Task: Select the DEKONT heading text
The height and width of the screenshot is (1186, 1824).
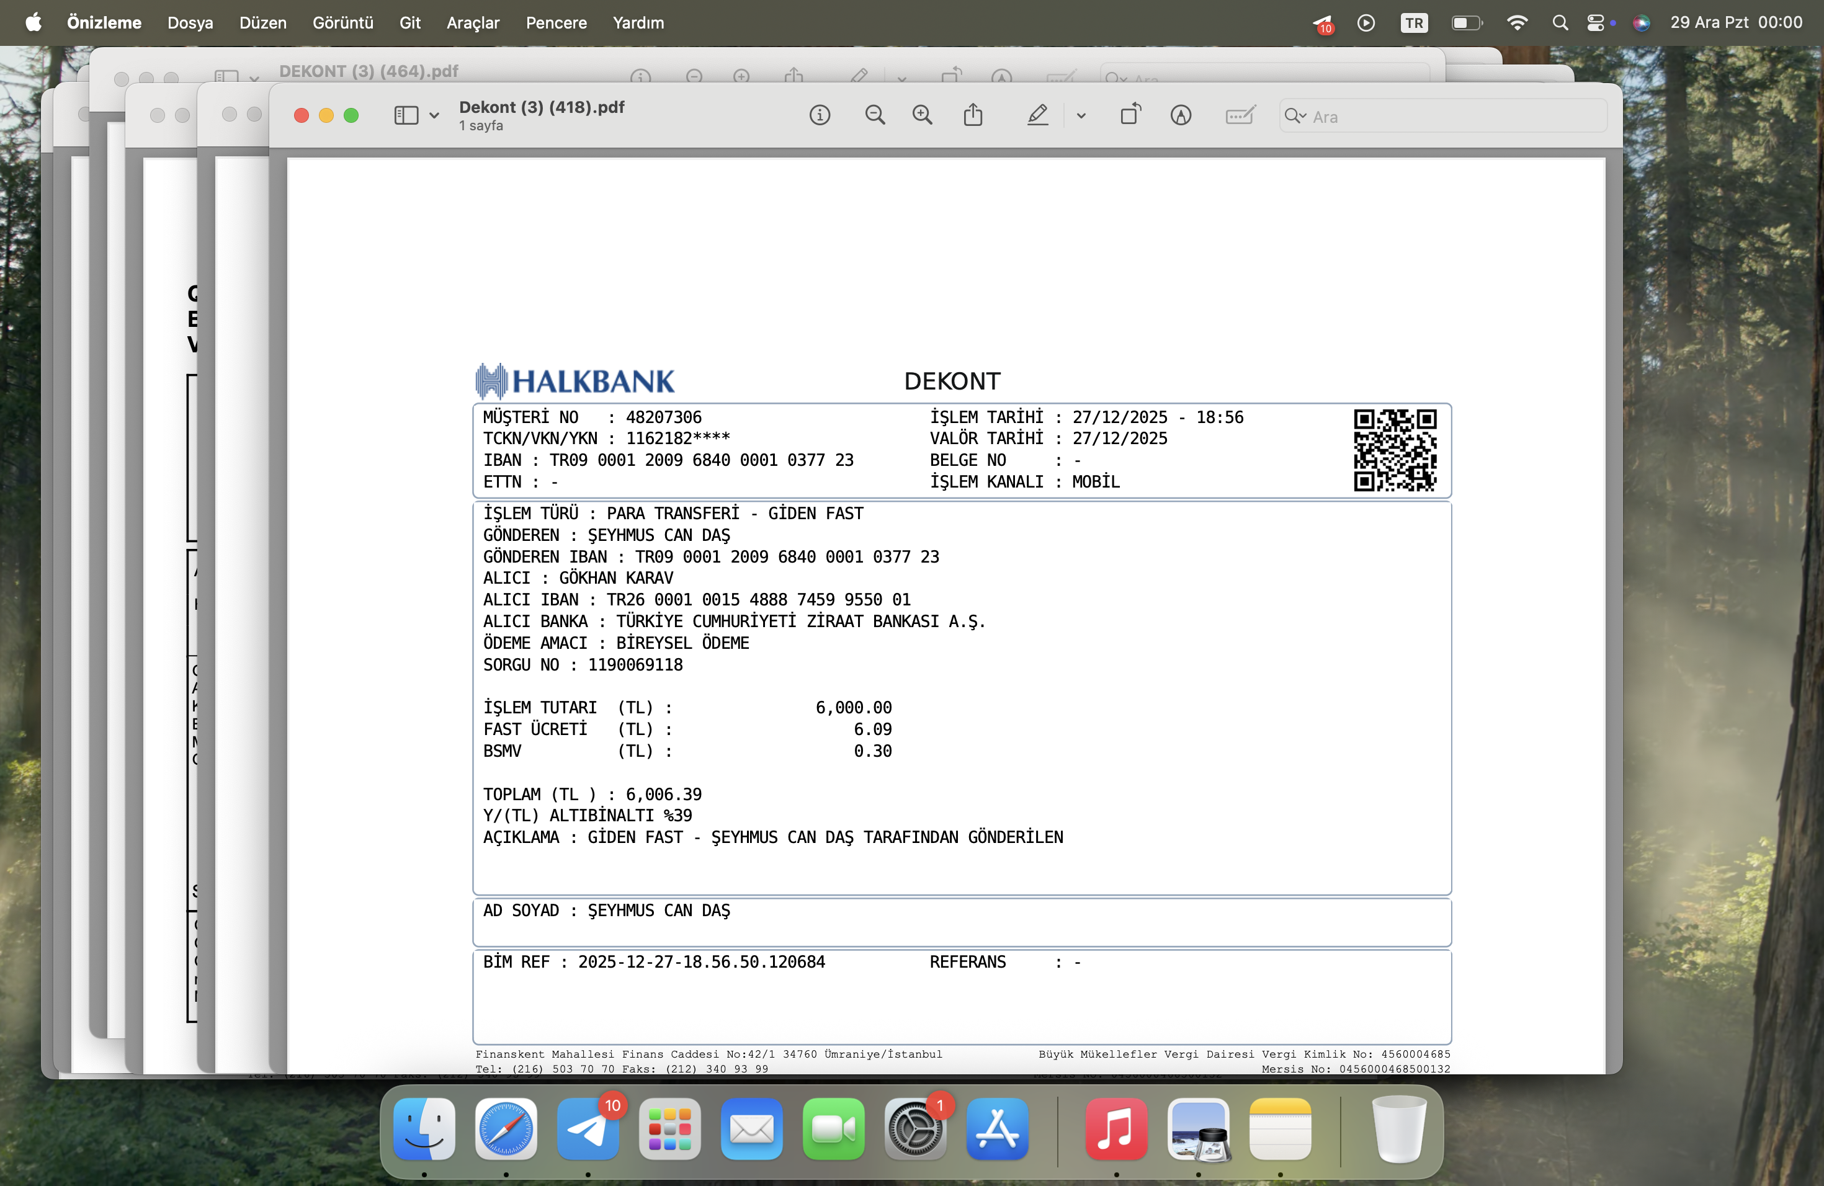Action: [x=952, y=381]
